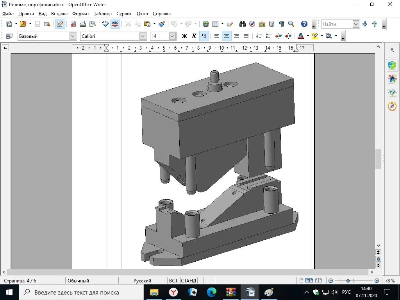Open font name dropdown Calibri
This screenshot has width=400, height=300.
143,36
